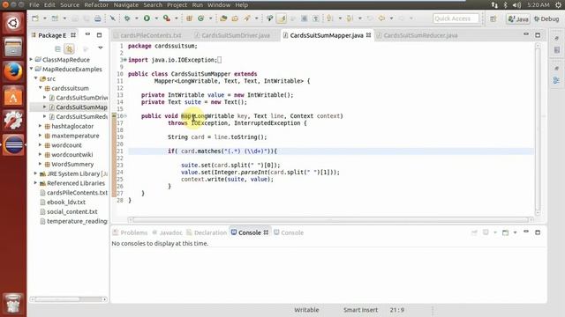Image resolution: width=565 pixels, height=317 pixels.
Task: Click the green Run button icon
Action: tap(147, 18)
